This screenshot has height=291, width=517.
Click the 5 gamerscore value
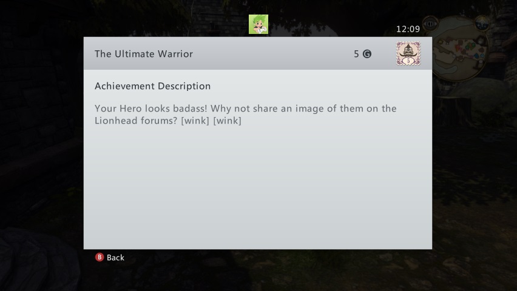(356, 54)
